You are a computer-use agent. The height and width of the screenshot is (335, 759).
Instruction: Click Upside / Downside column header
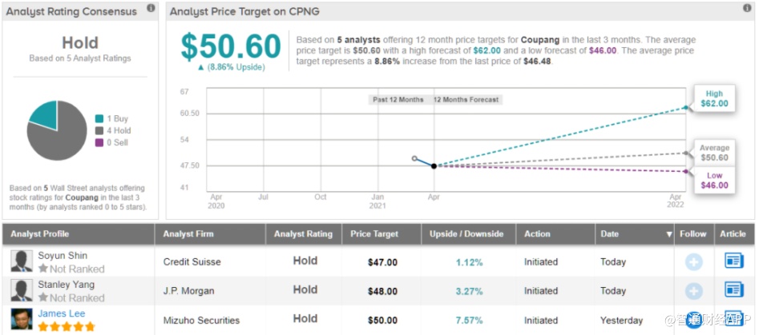click(x=466, y=234)
